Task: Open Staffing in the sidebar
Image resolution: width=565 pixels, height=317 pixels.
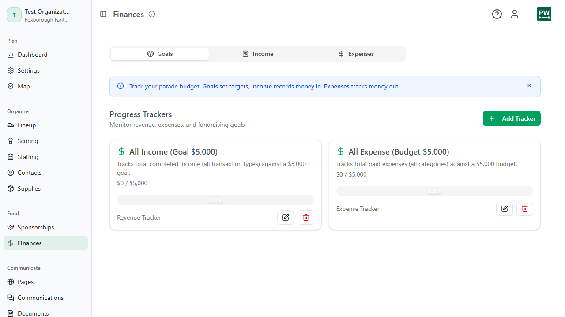Action: (x=45, y=157)
